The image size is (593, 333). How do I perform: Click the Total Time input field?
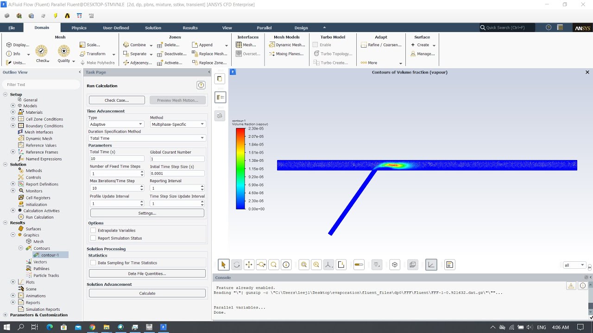[117, 159]
